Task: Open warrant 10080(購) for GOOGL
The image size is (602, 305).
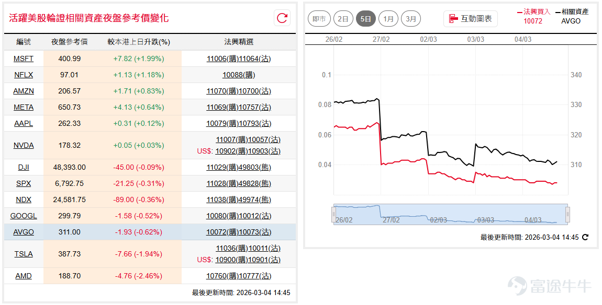Action: click(222, 216)
